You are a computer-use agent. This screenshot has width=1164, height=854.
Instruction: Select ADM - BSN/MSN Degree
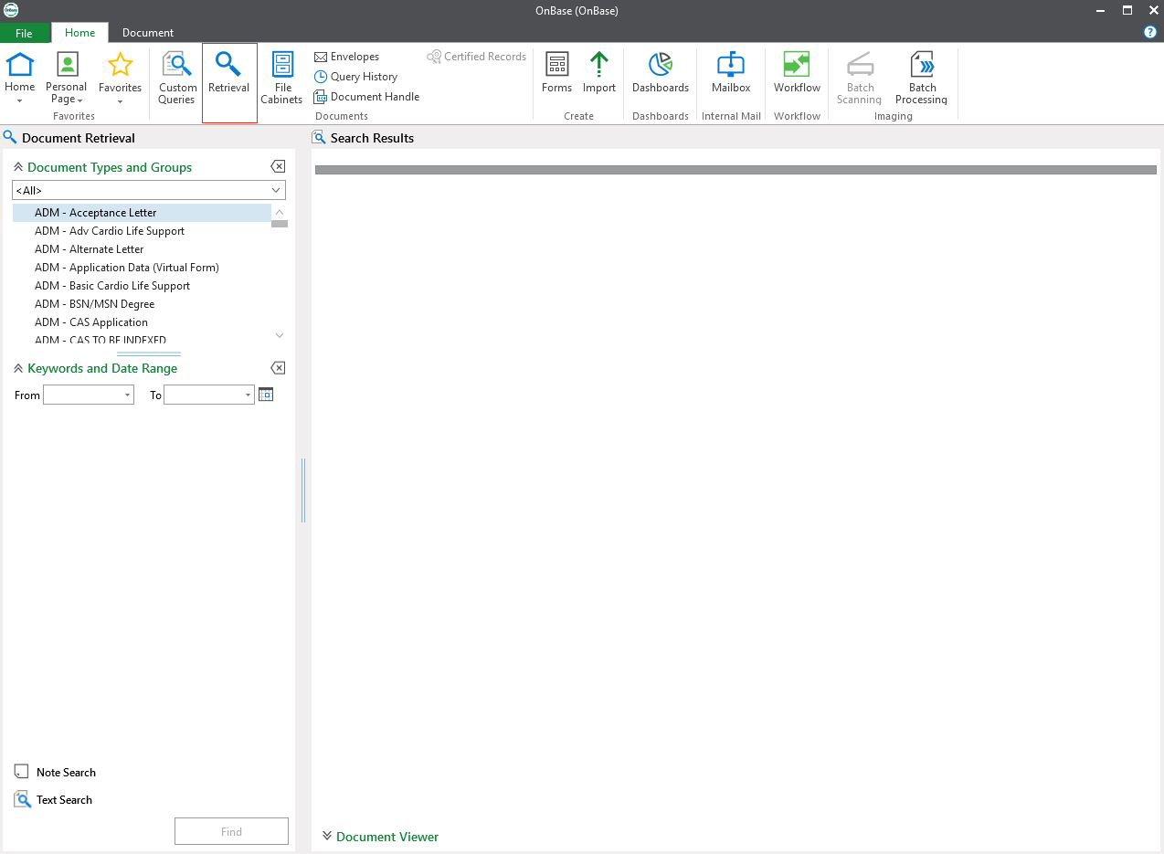[x=142, y=303]
